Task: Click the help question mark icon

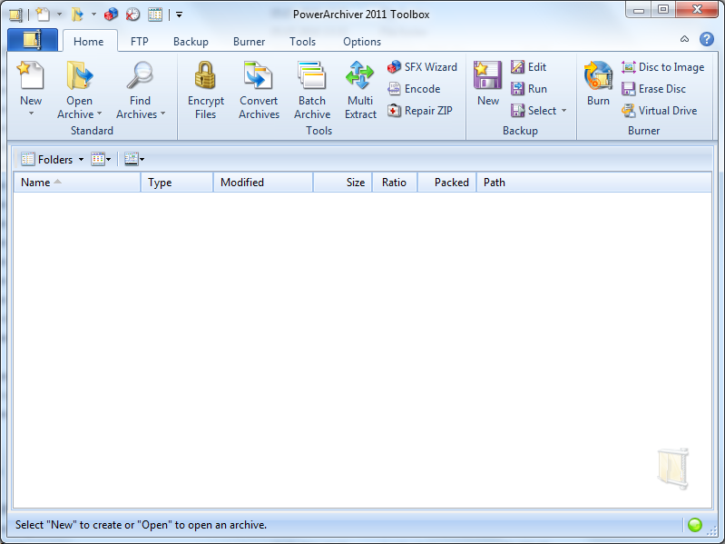Action: [x=707, y=39]
